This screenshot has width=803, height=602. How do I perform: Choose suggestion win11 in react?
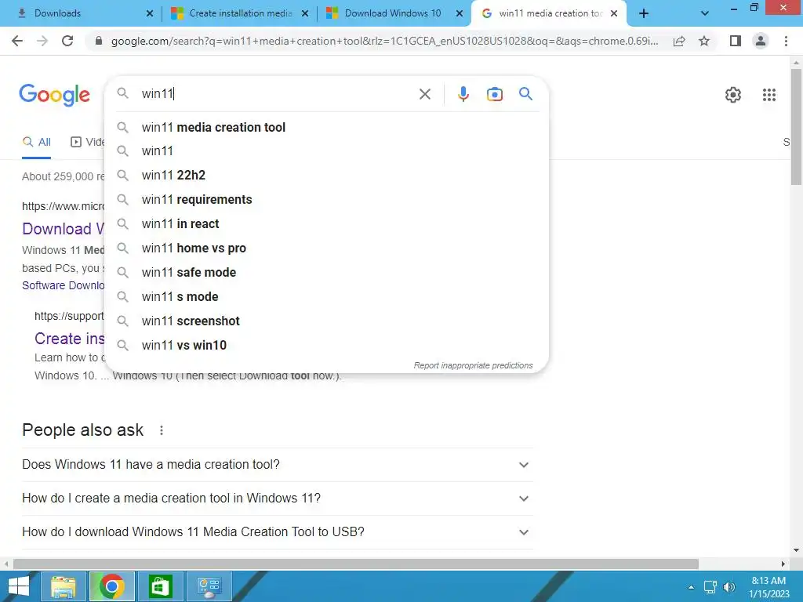(326, 223)
